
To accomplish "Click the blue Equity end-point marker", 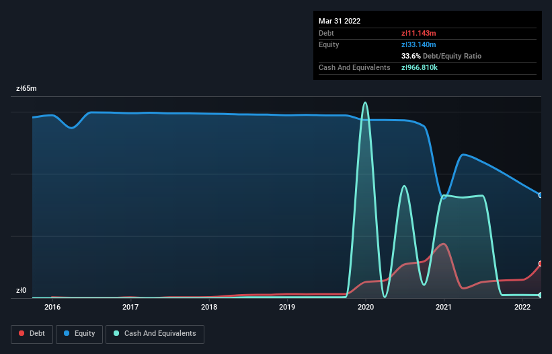I will click(541, 195).
